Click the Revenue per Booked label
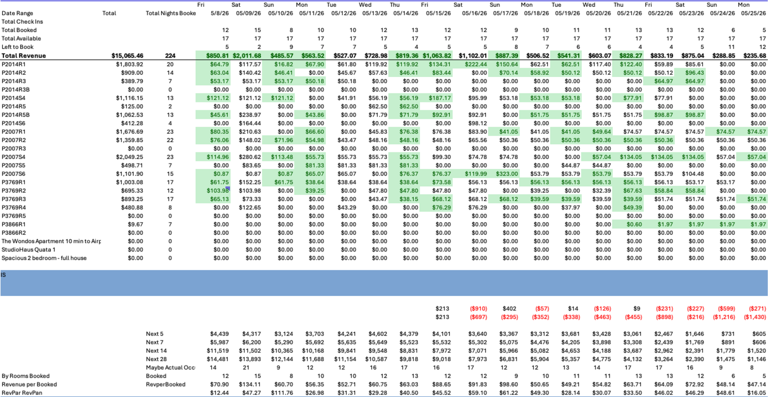 click(x=29, y=384)
